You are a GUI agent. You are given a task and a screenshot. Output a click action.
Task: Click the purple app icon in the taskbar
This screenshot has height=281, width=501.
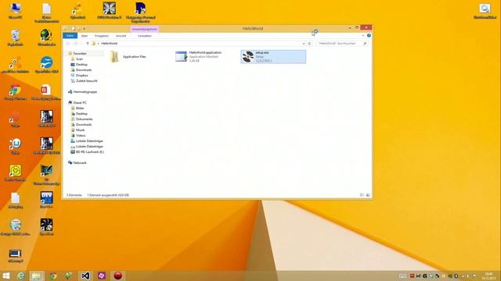pos(102,276)
